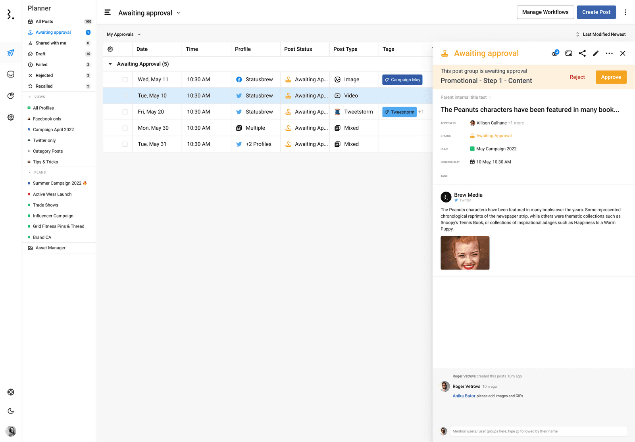This screenshot has width=635, height=442.
Task: Open the Reports pie chart icon
Action: 11,96
